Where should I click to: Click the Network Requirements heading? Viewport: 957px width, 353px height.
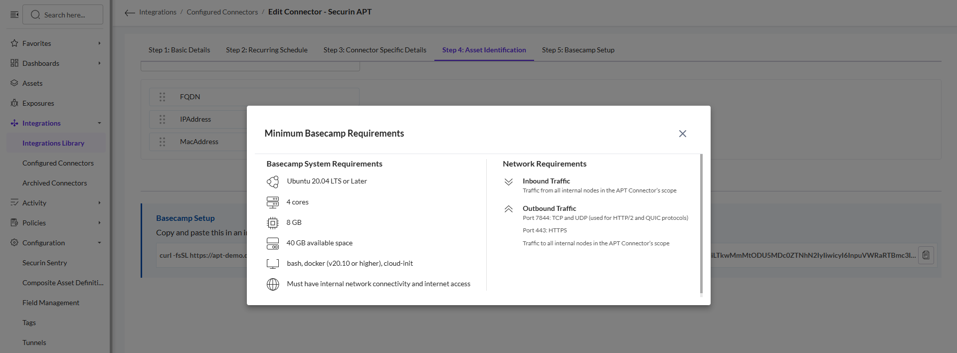[545, 164]
